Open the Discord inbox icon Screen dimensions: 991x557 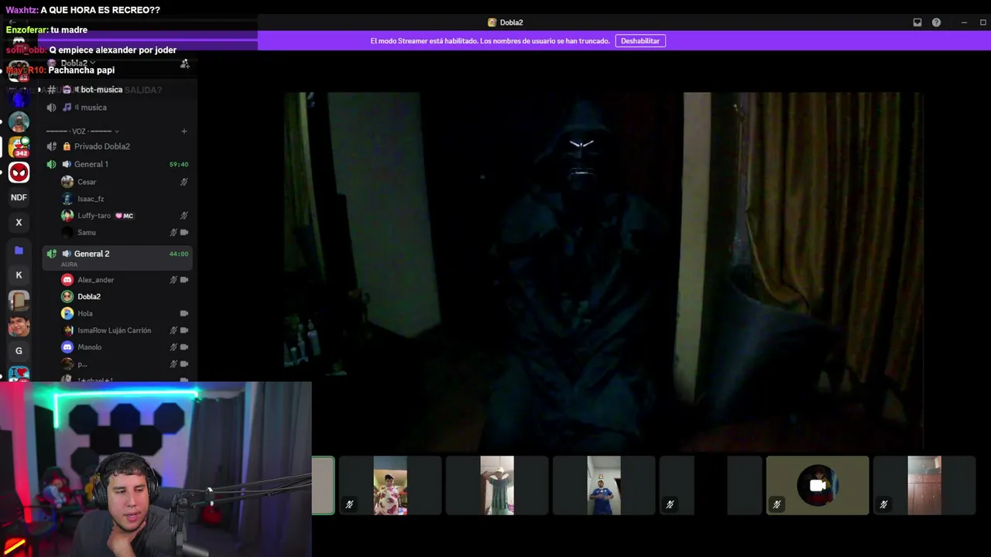pyautogui.click(x=917, y=22)
